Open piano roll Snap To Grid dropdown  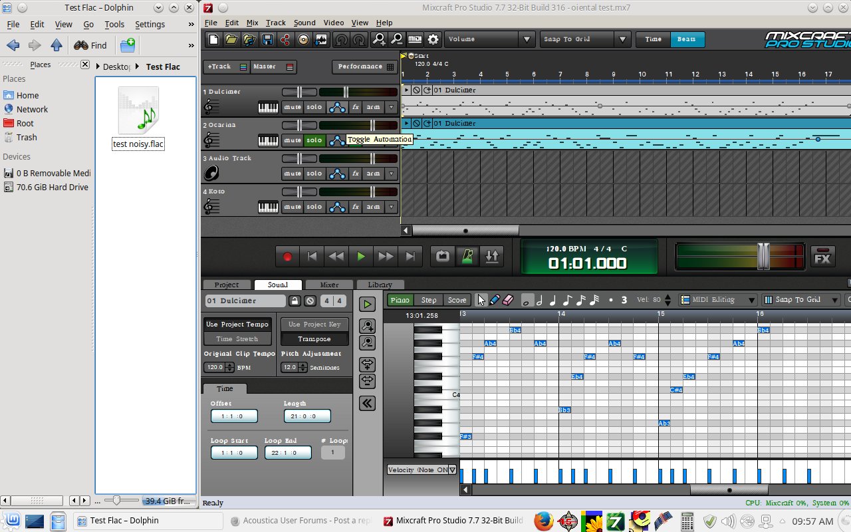(800, 300)
